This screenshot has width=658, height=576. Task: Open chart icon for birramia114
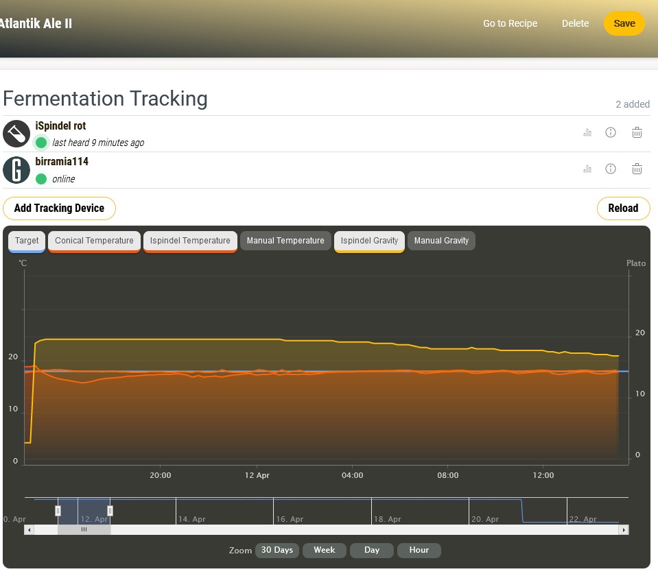coord(587,169)
